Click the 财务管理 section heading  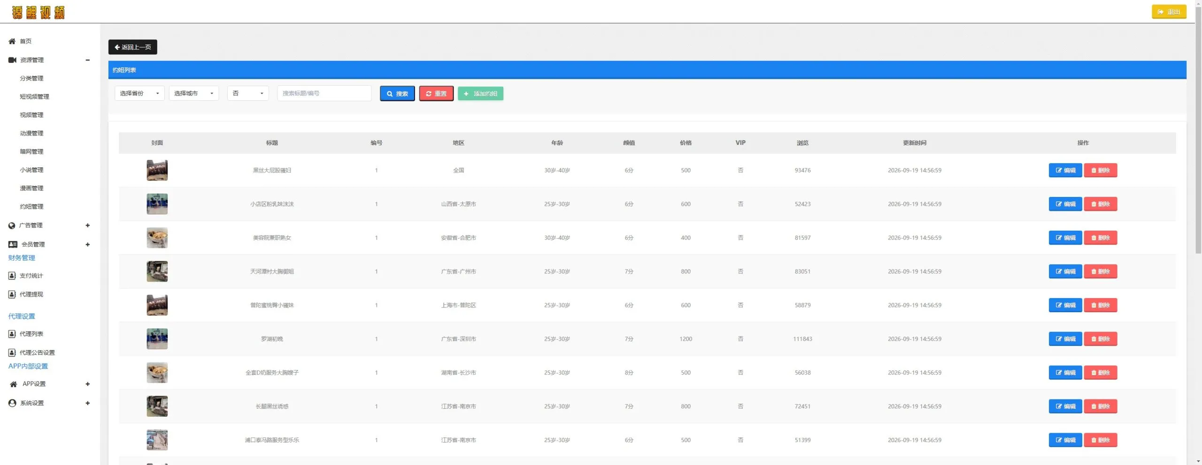click(x=22, y=258)
